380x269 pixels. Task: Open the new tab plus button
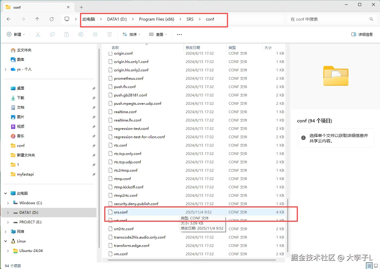tap(81, 7)
